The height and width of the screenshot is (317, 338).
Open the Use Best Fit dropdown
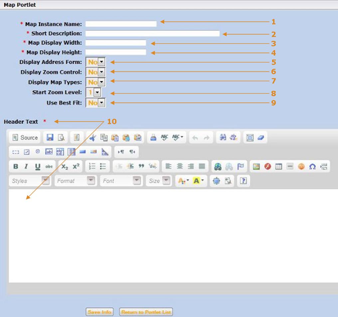pos(95,103)
